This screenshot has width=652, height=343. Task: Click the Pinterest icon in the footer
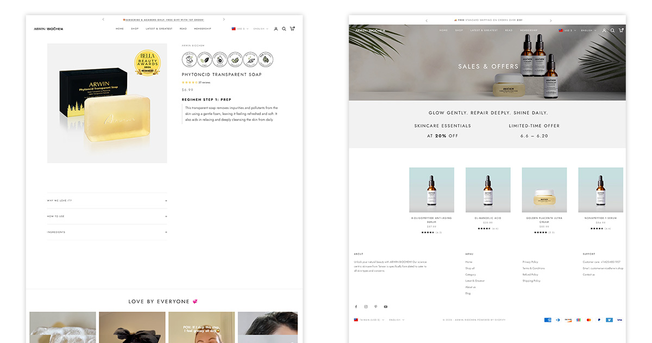(375, 307)
